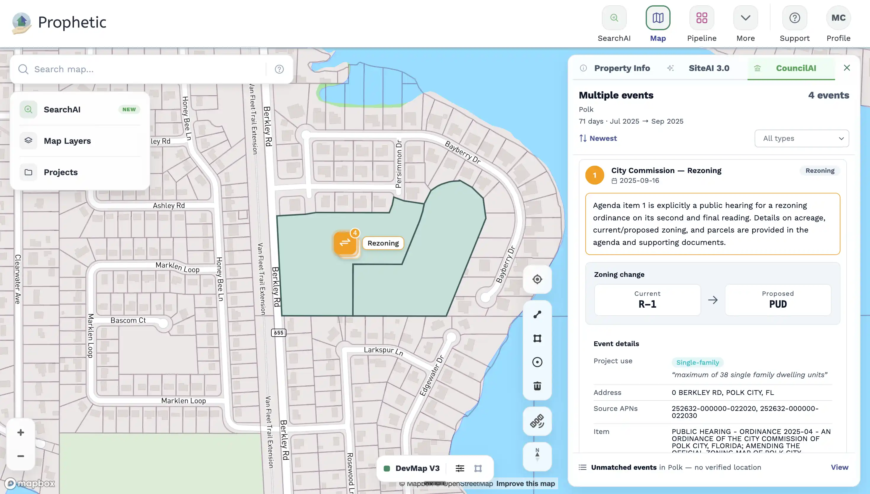View unmatched events in Polk
The image size is (870, 494).
[x=840, y=468]
